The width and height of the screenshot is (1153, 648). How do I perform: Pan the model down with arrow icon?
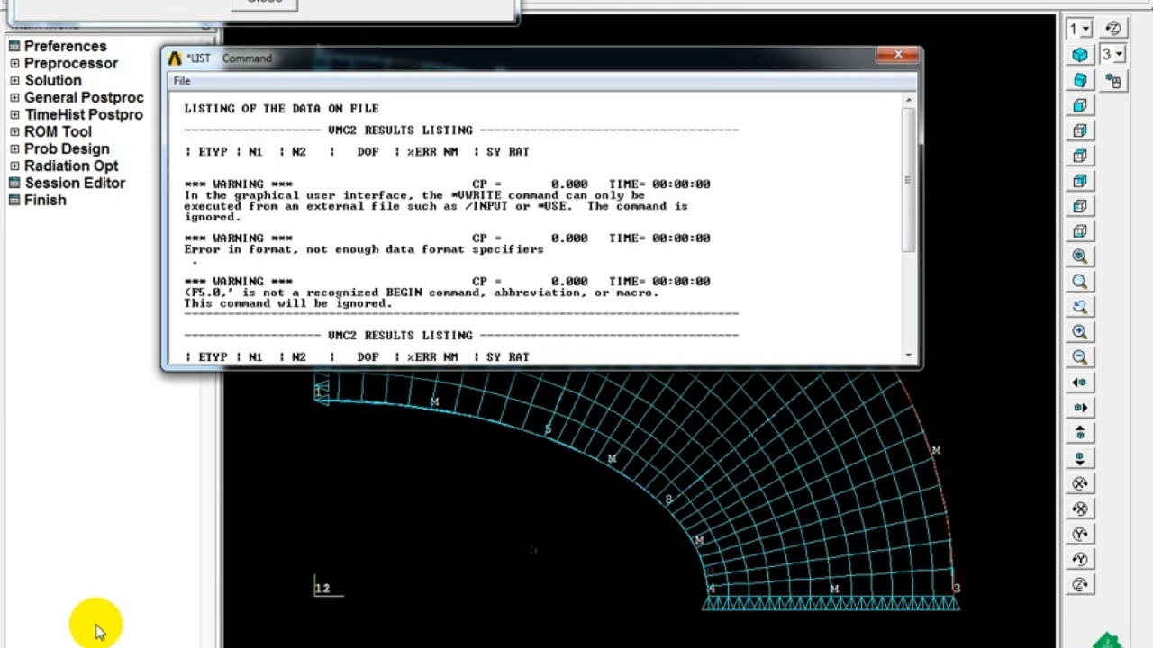tap(1080, 458)
